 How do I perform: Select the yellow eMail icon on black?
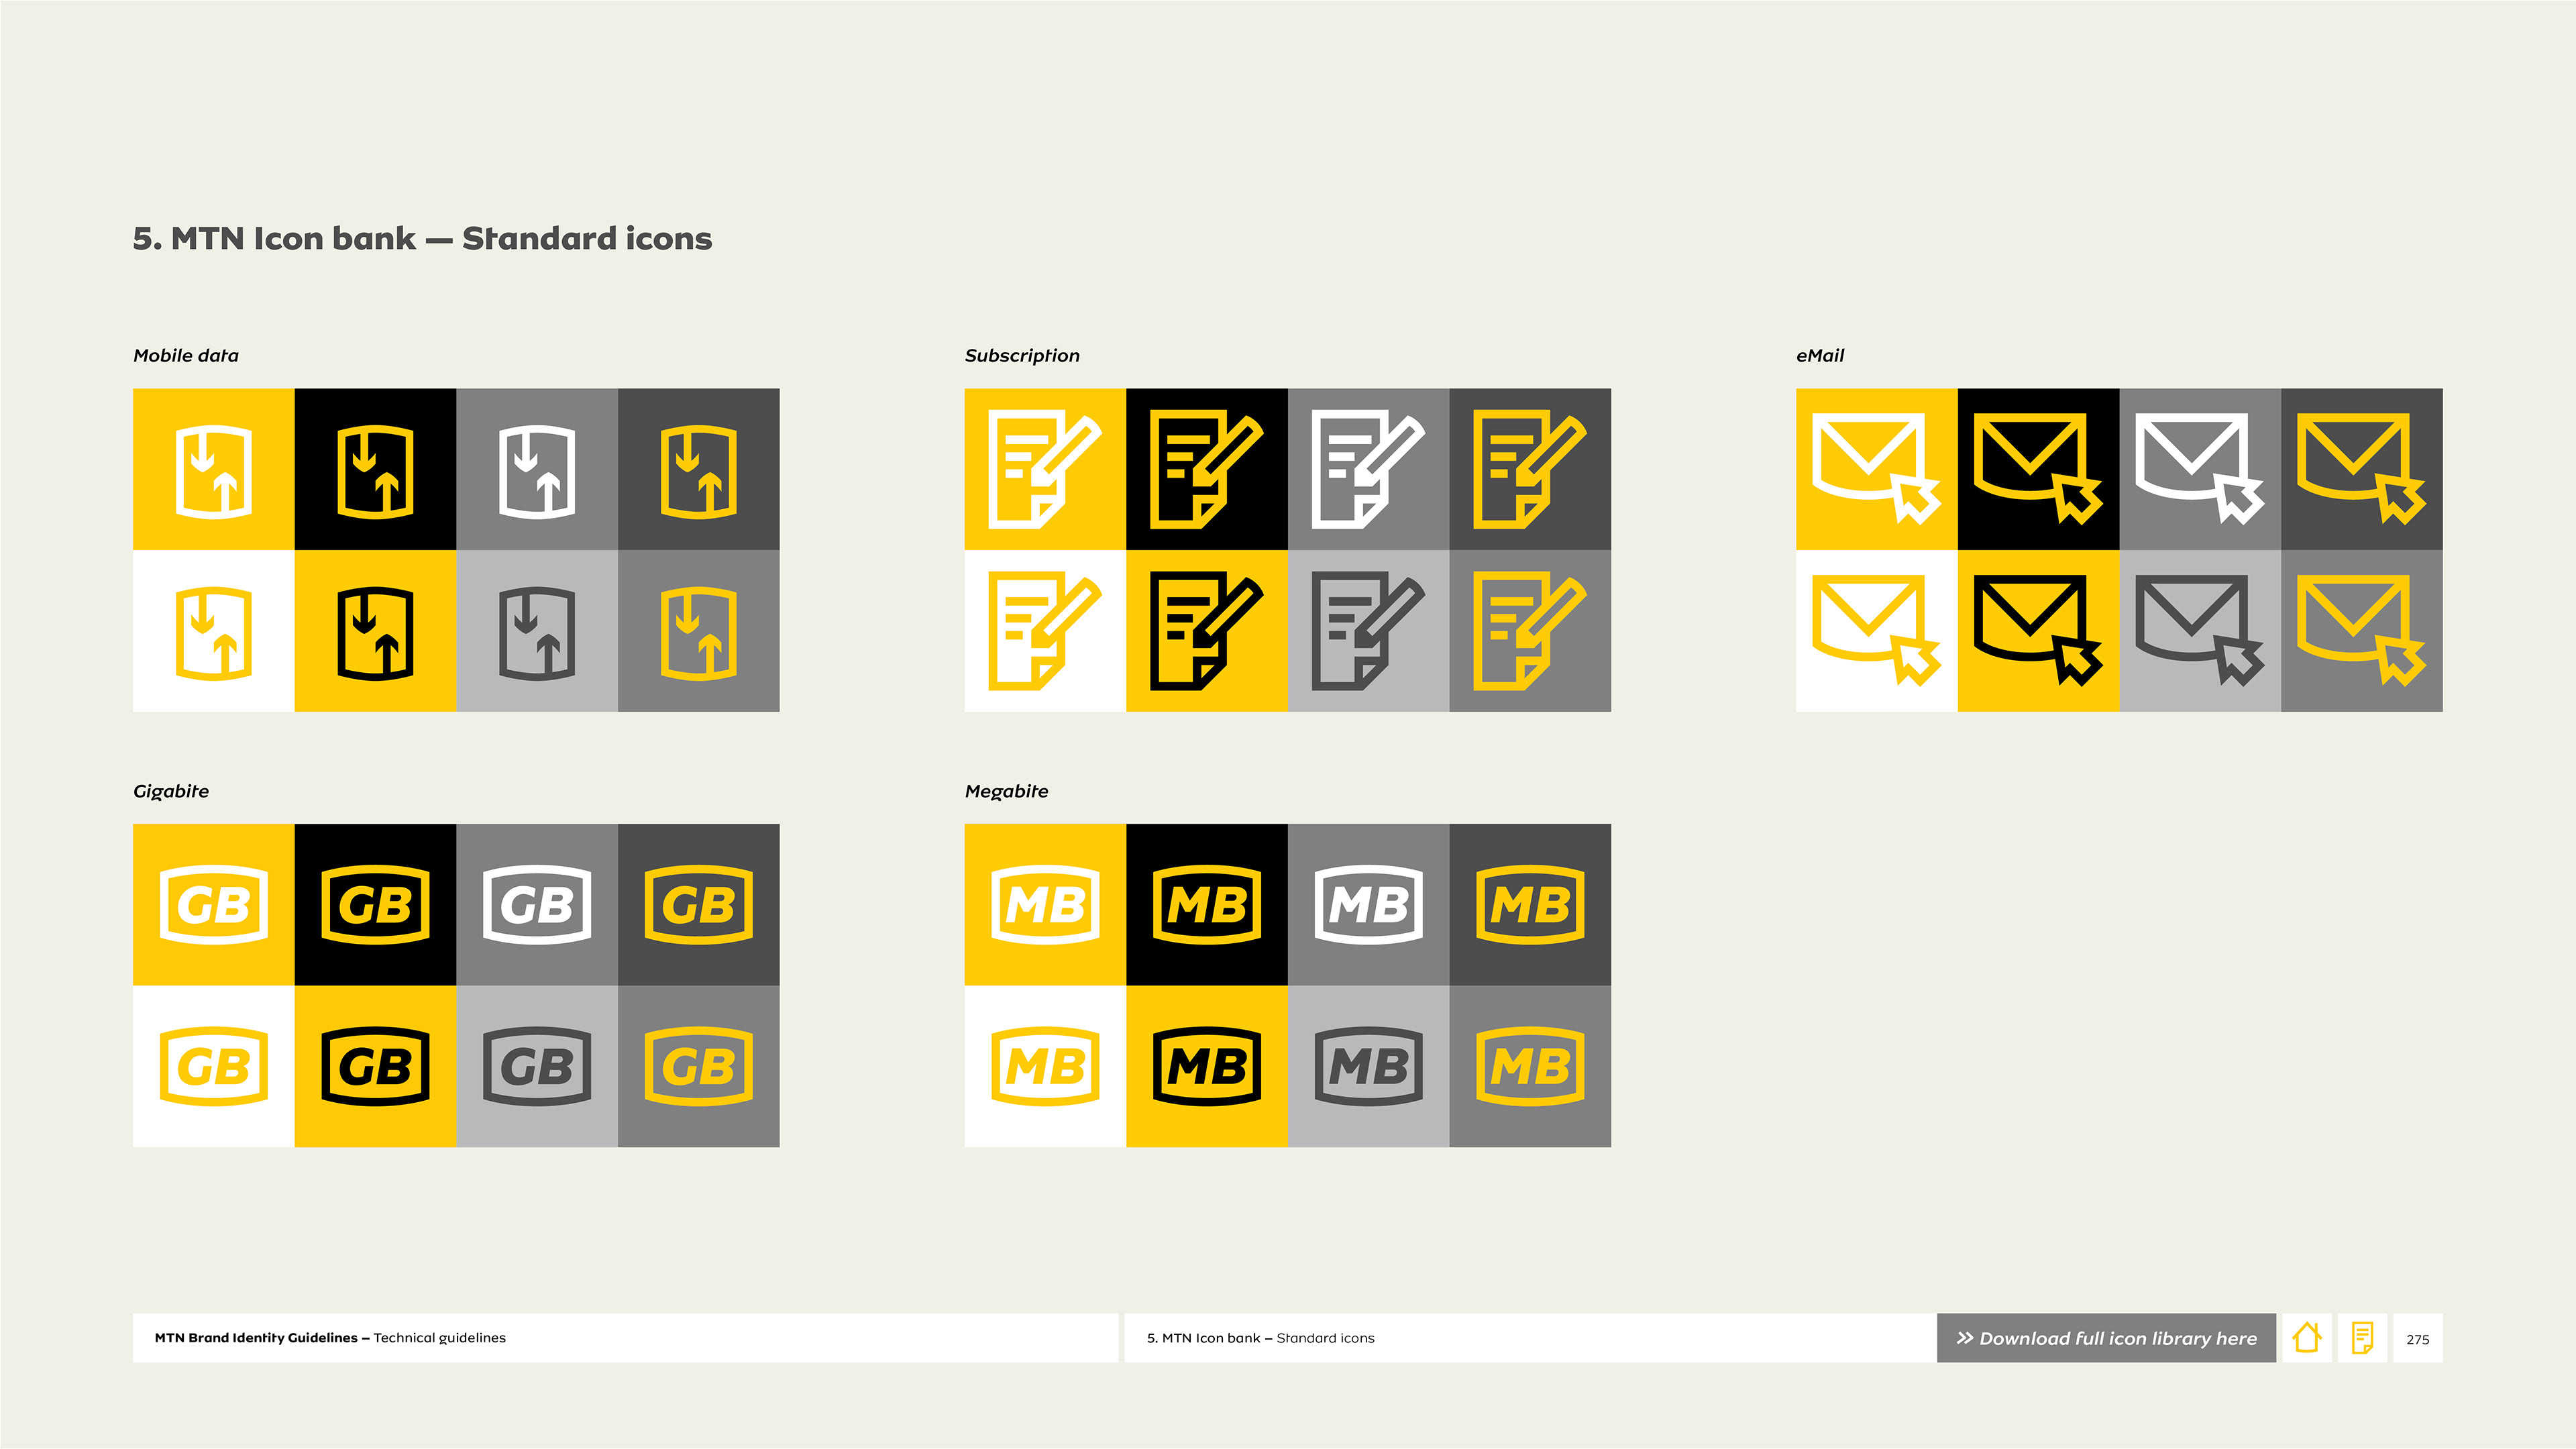2038,469
